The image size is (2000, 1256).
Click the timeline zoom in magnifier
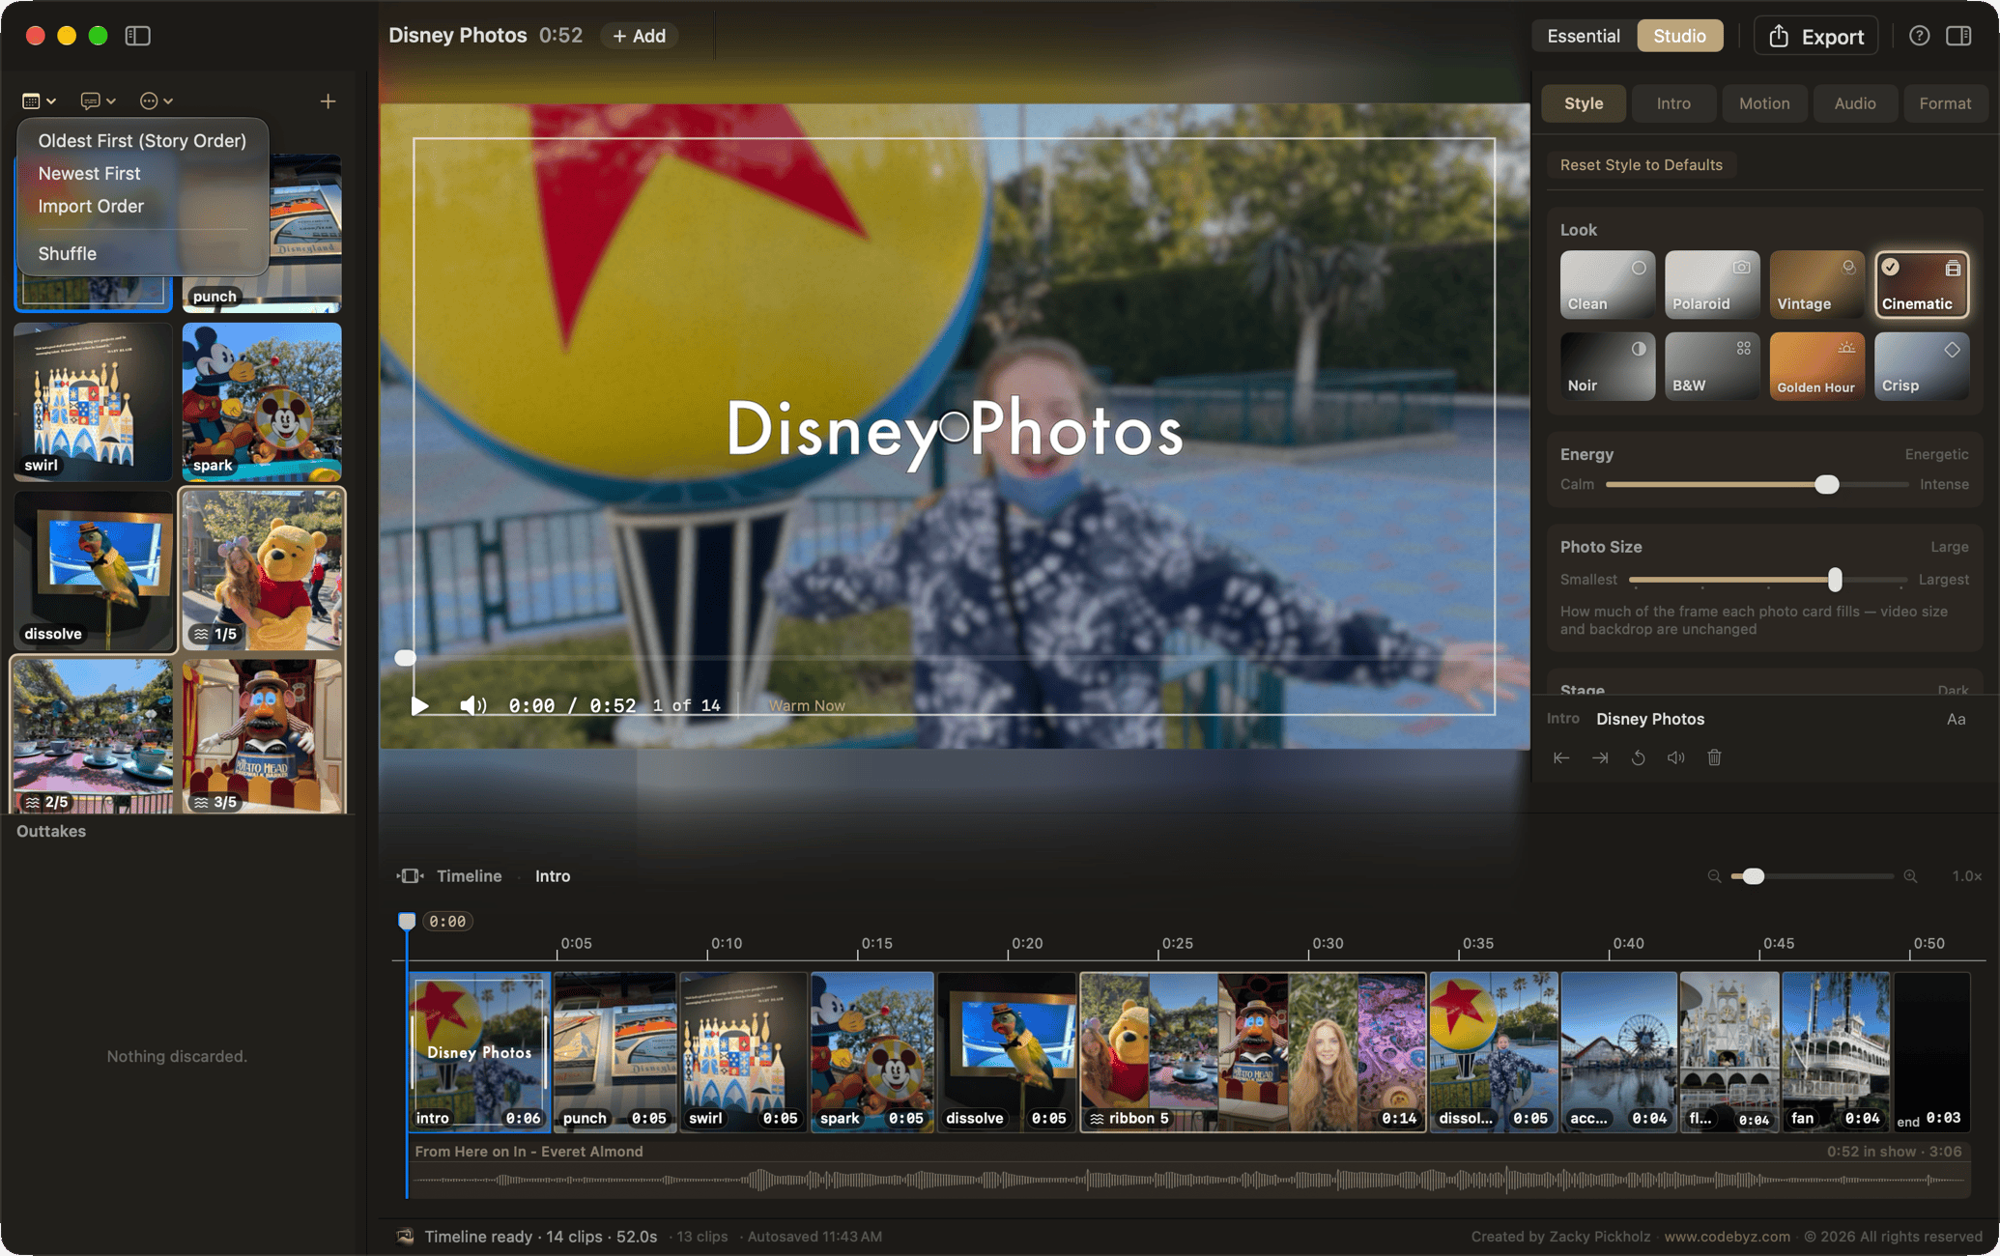coord(1910,876)
